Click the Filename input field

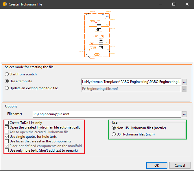coord(107,114)
